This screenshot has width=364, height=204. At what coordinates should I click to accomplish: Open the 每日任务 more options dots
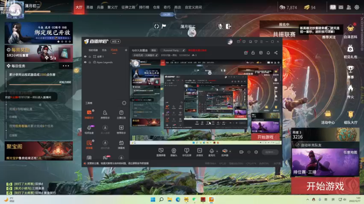(66, 66)
